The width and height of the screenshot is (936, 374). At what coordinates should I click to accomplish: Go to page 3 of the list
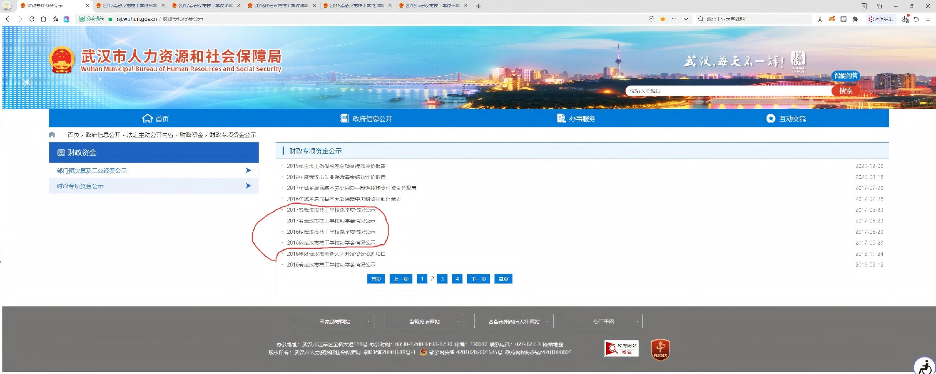point(442,279)
